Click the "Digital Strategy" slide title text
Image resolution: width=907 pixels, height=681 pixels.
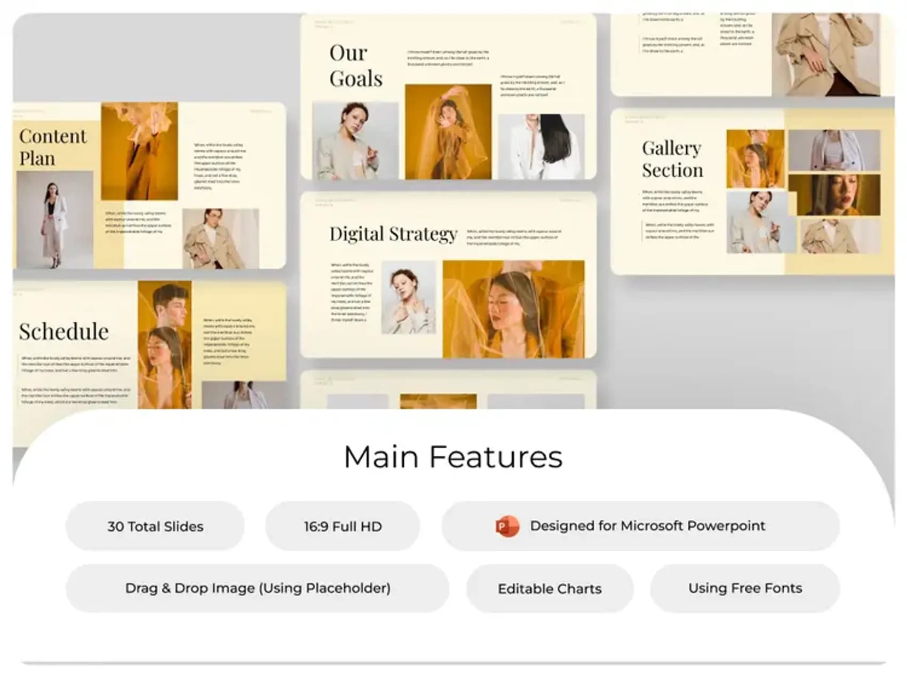click(393, 234)
